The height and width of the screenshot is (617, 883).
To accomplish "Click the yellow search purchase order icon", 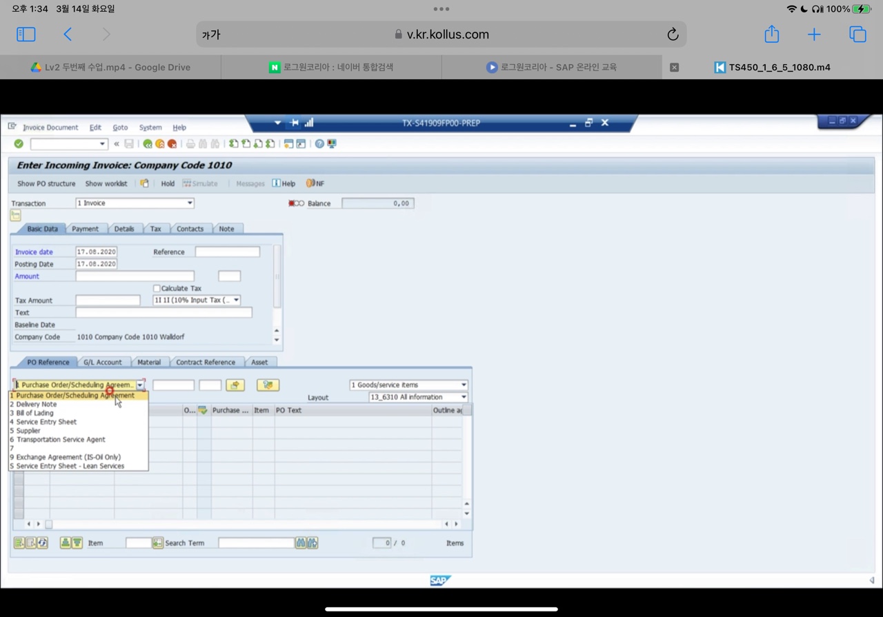I will pyautogui.click(x=268, y=385).
